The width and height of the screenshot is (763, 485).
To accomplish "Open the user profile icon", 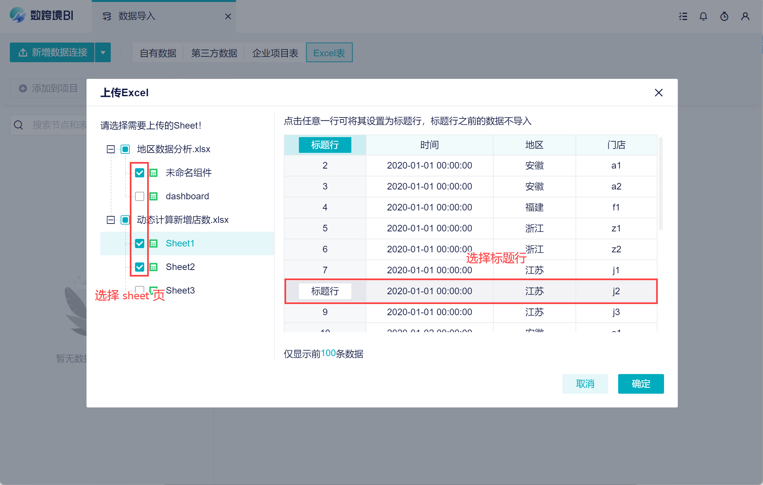I will pyautogui.click(x=745, y=16).
